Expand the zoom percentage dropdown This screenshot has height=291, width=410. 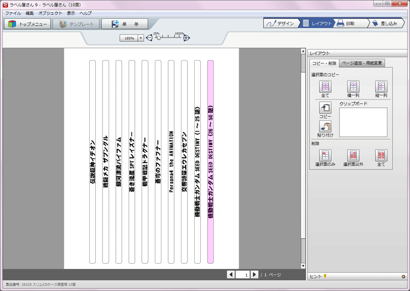(x=140, y=38)
